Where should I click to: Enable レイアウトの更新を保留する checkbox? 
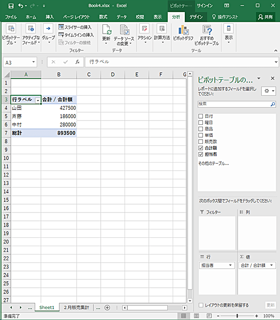[201, 305]
